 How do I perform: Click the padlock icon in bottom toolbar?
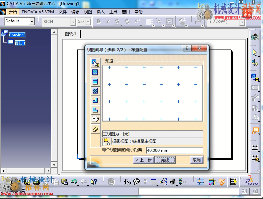pos(173,181)
